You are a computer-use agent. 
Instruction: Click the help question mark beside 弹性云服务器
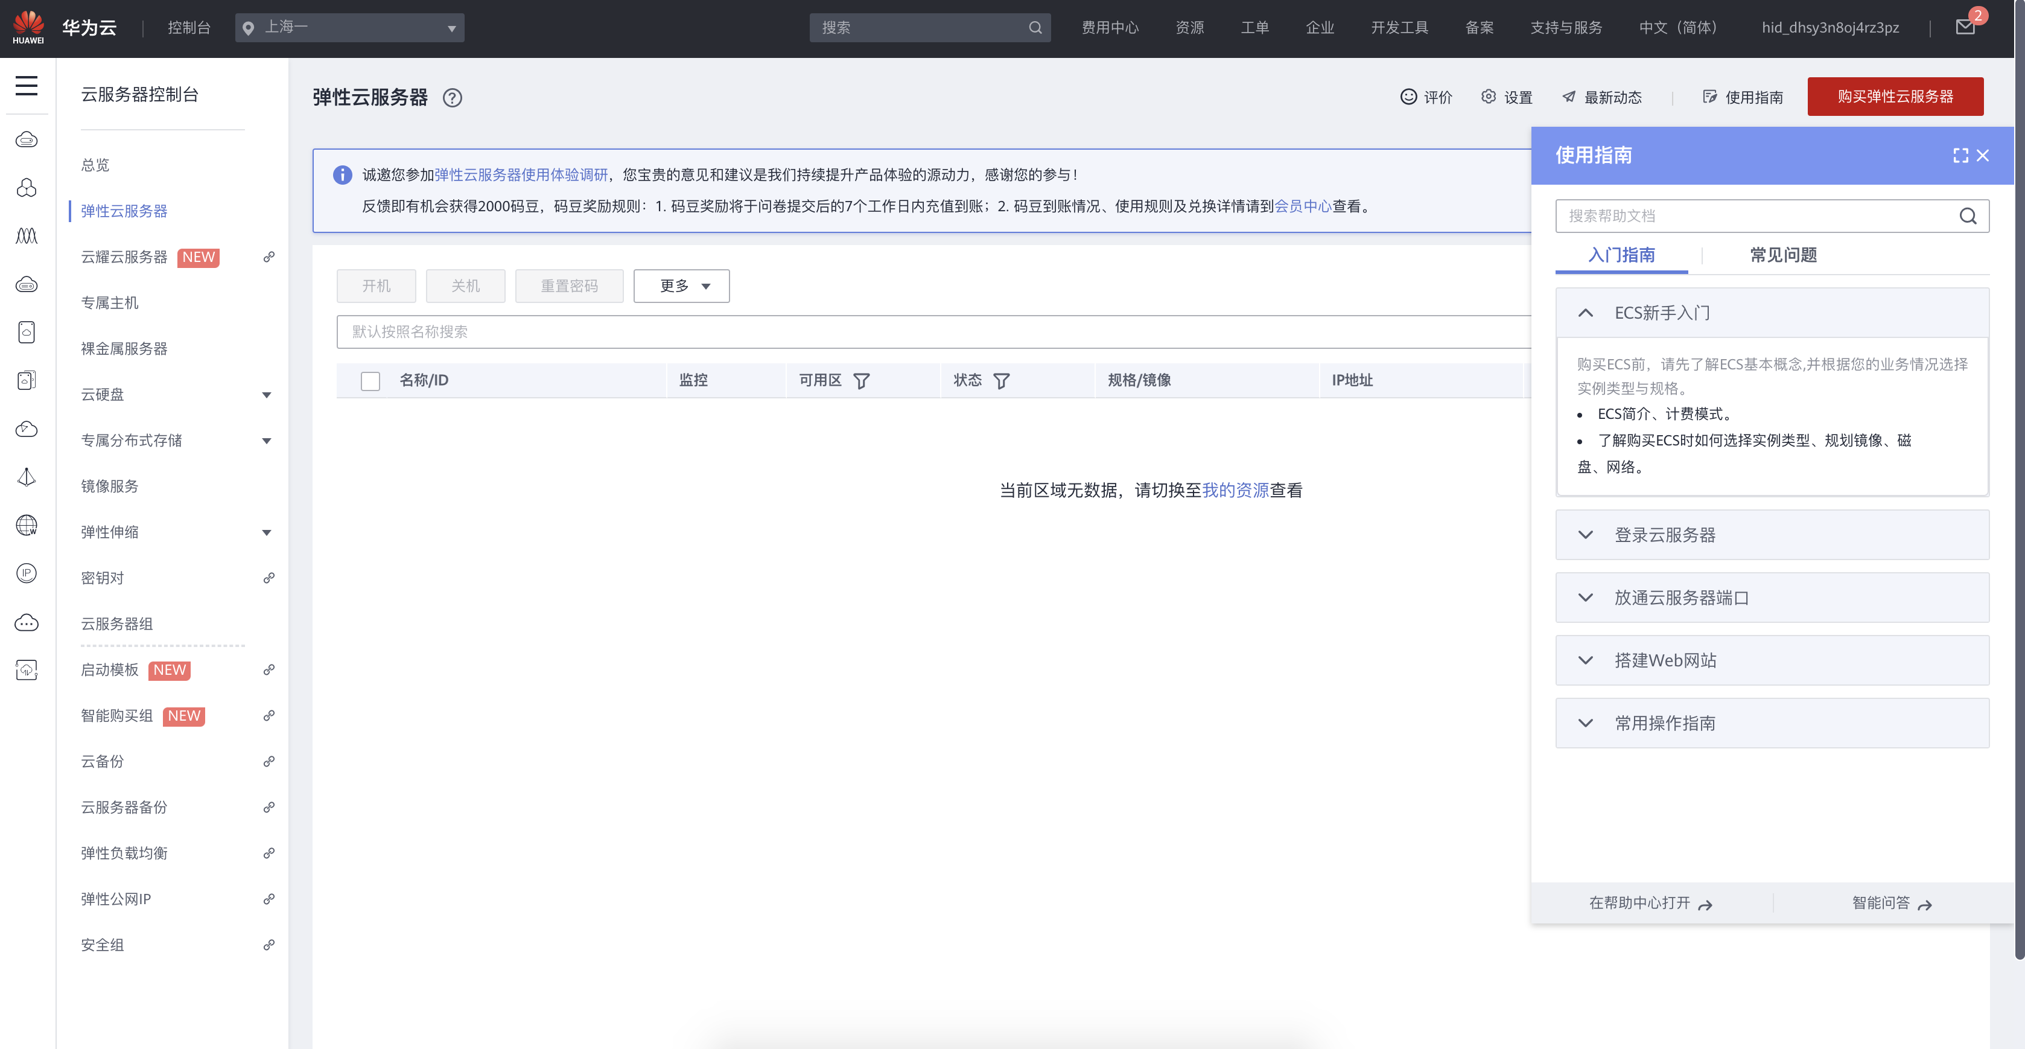(452, 98)
